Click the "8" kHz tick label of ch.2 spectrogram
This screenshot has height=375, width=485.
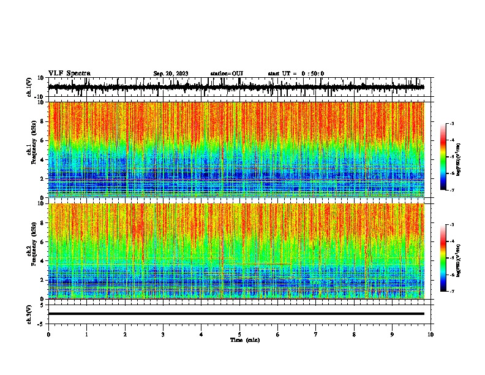click(42, 223)
